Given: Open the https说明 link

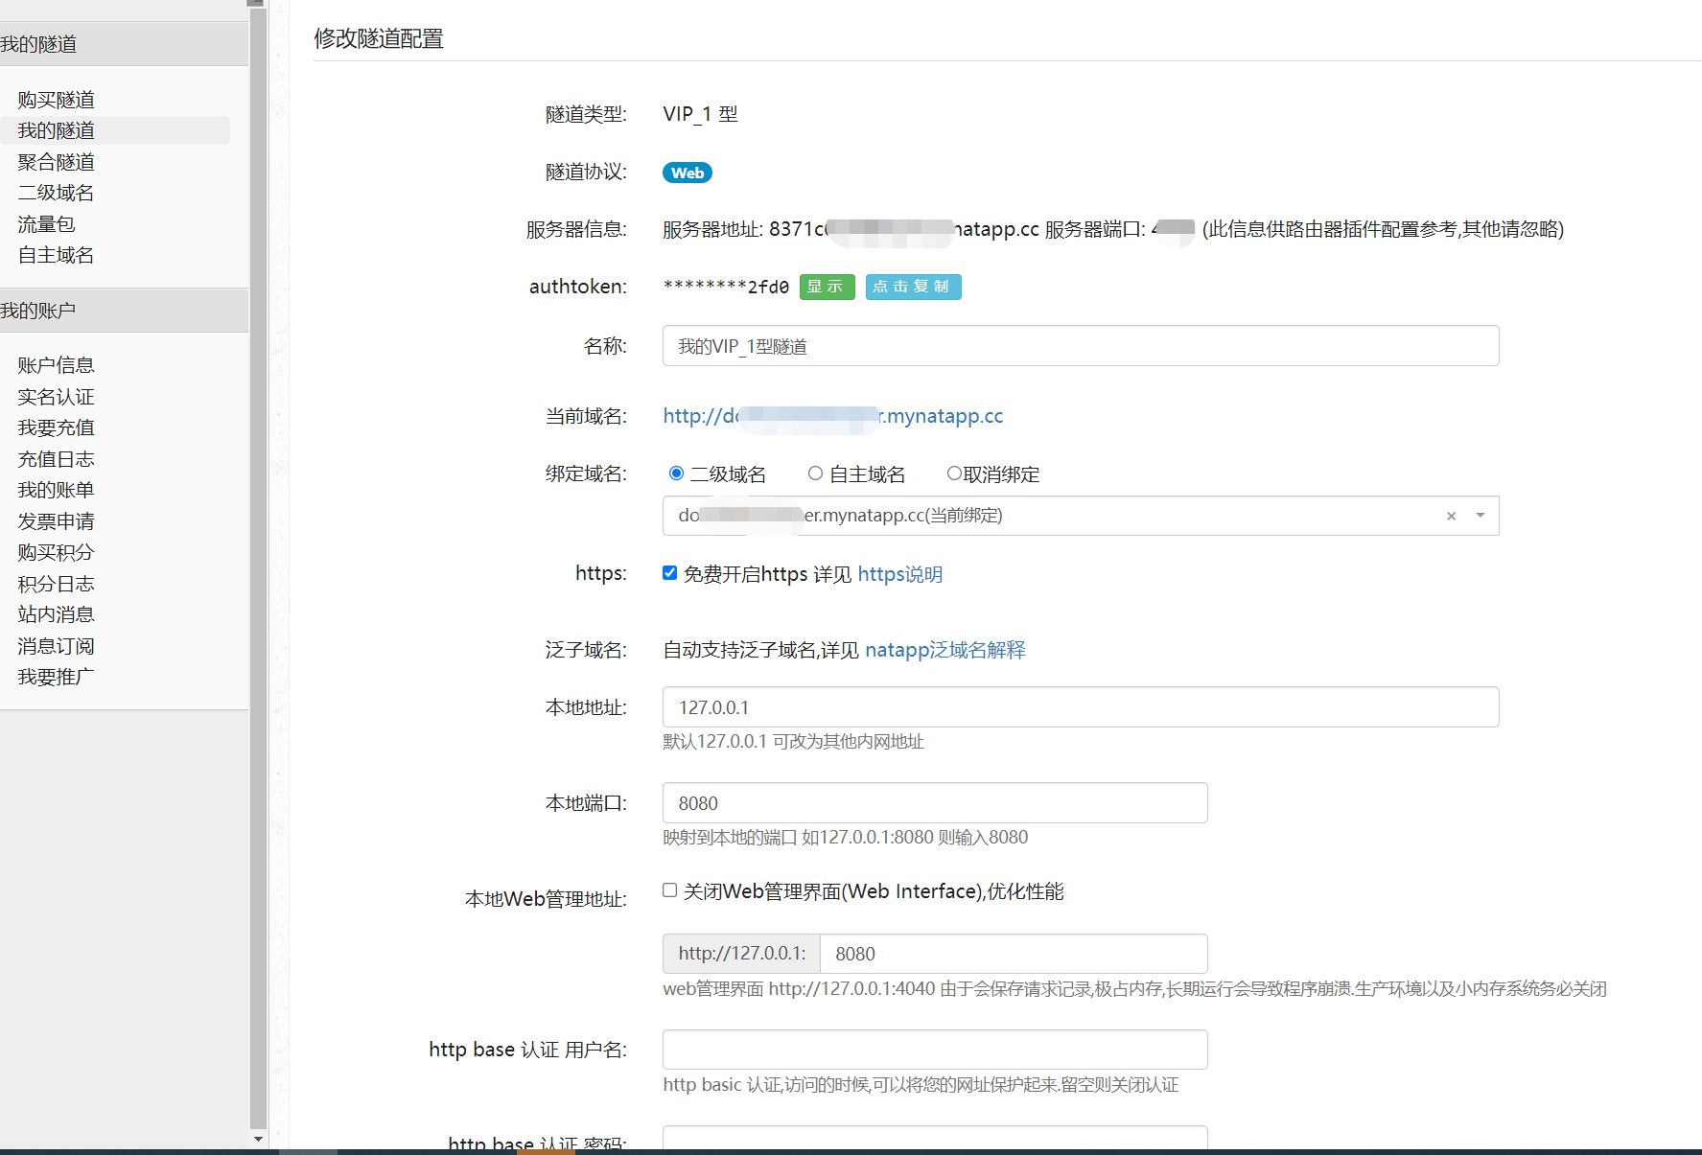Looking at the screenshot, I should pyautogui.click(x=899, y=574).
